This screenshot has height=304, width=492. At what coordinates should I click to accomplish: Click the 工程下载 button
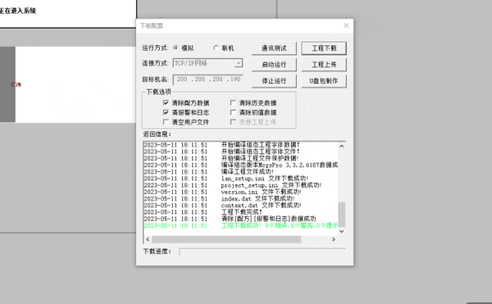[x=324, y=48]
